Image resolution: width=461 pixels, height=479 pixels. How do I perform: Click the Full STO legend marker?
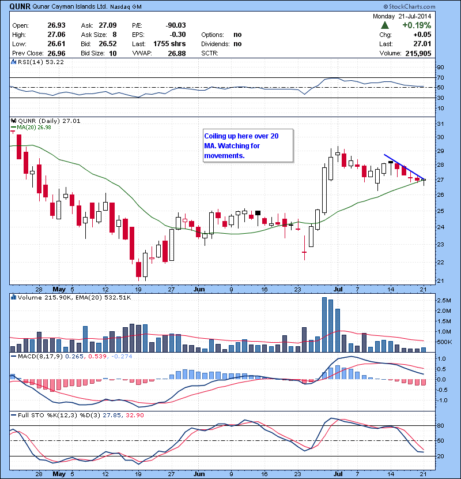pyautogui.click(x=12, y=415)
